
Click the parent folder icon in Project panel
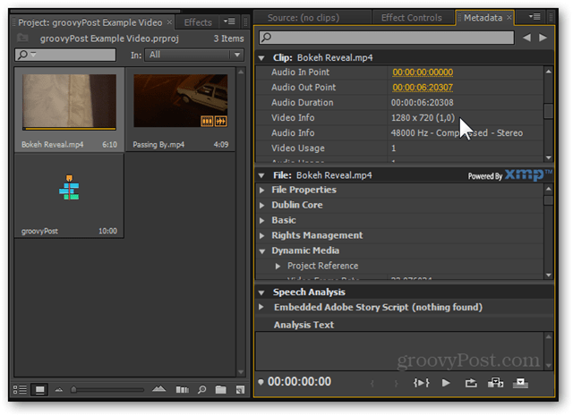tap(22, 38)
